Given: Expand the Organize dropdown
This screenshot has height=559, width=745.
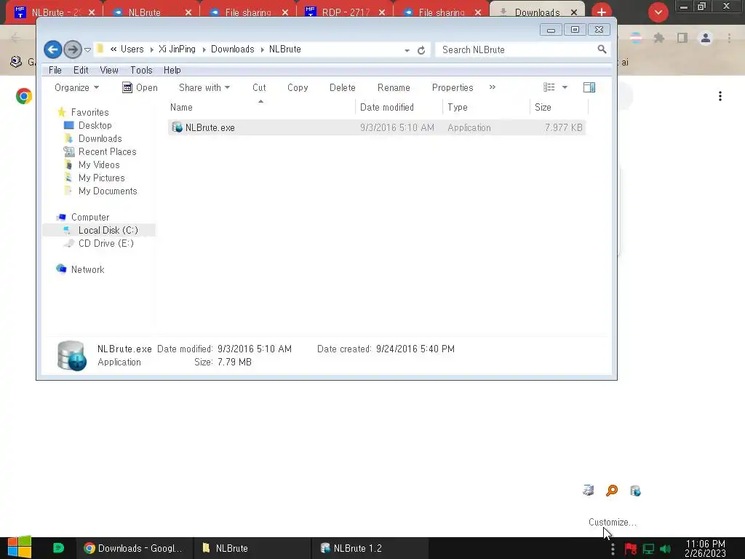Looking at the screenshot, I should click(76, 87).
